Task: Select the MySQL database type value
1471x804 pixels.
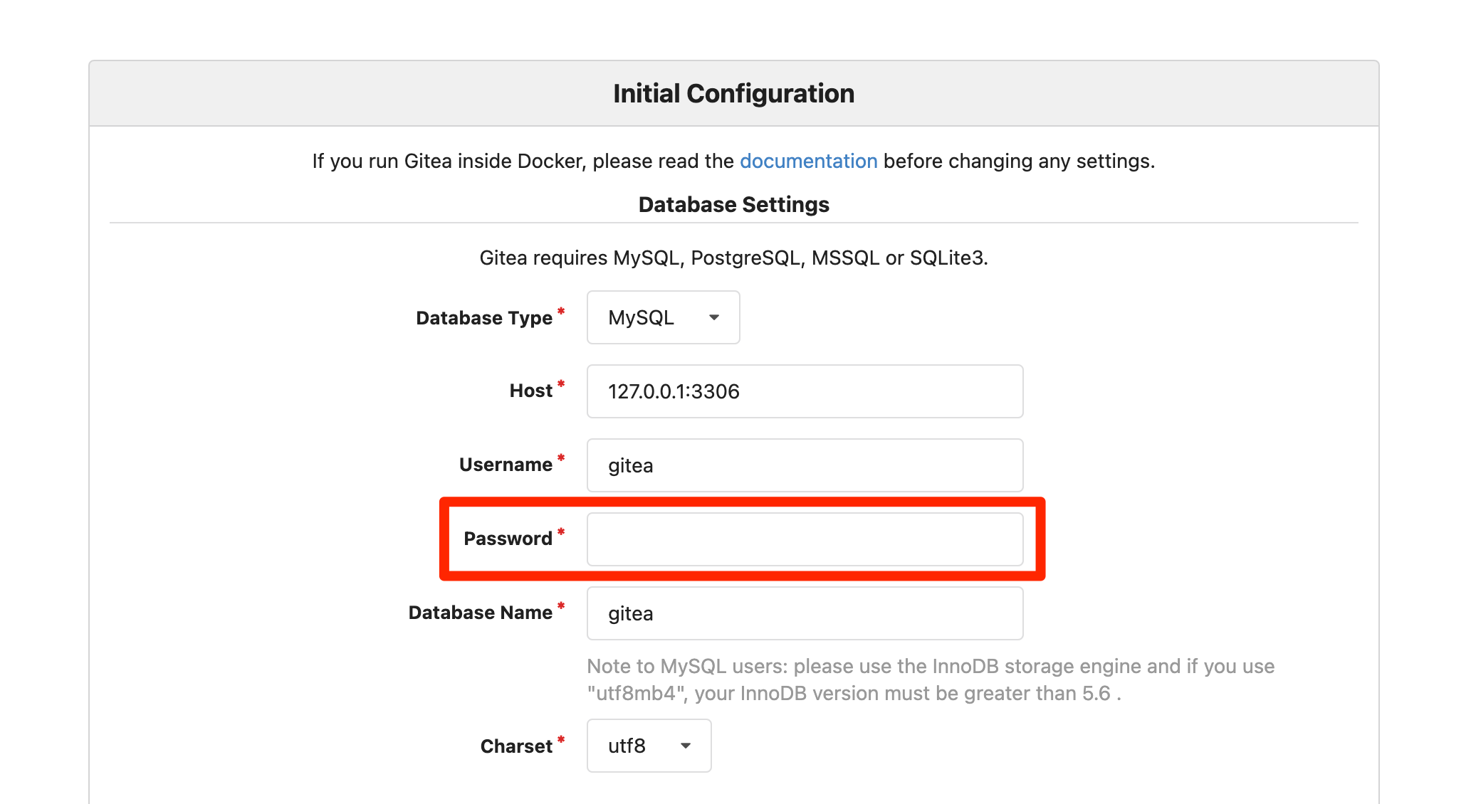Action: pos(639,317)
